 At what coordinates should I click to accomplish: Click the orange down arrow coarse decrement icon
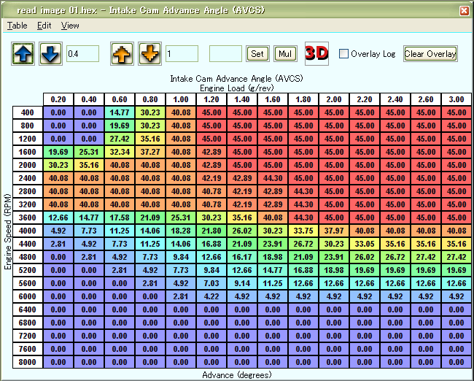click(x=149, y=54)
